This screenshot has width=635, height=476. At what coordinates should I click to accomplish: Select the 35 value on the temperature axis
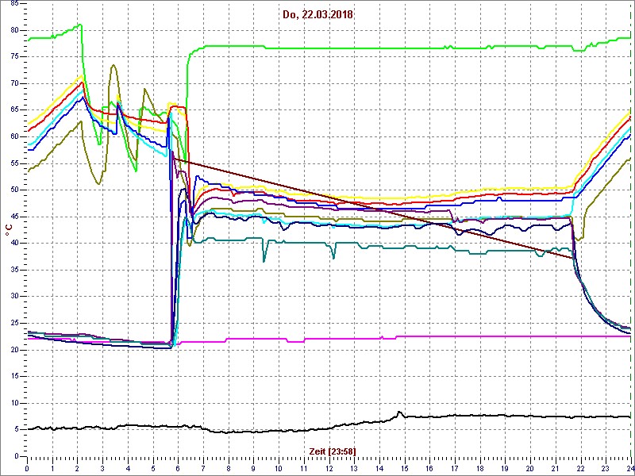tap(13, 270)
